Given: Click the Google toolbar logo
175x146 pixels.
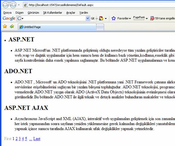Looking at the screenshot, I should click(9, 18).
